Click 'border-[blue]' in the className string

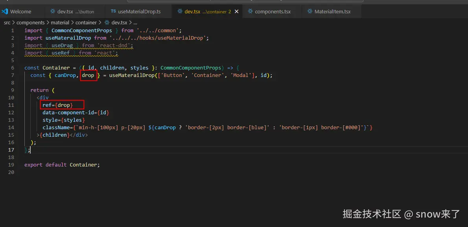click(247, 128)
